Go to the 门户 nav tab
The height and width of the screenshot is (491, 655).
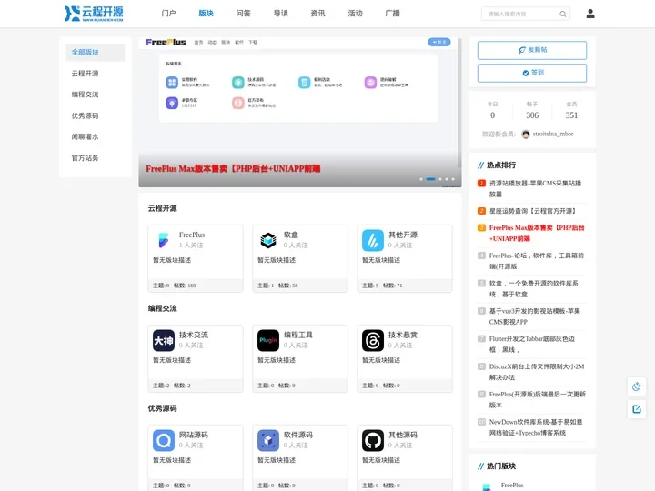(x=169, y=14)
